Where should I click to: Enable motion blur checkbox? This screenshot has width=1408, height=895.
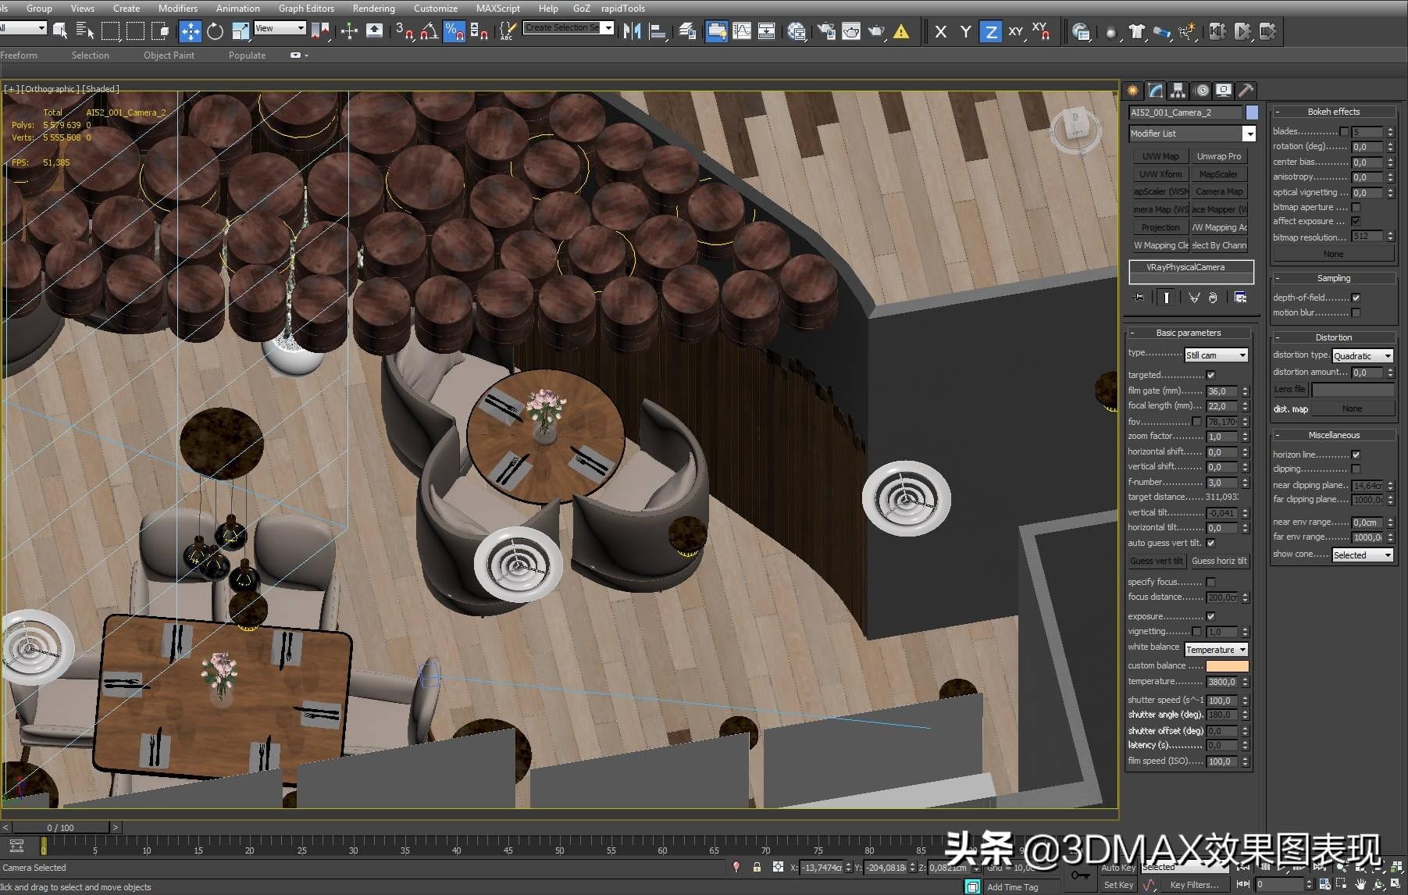pyautogui.click(x=1356, y=313)
